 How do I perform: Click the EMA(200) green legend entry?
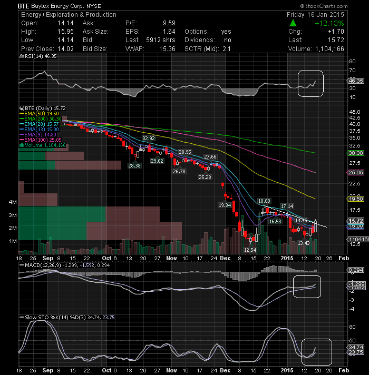pos(41,119)
